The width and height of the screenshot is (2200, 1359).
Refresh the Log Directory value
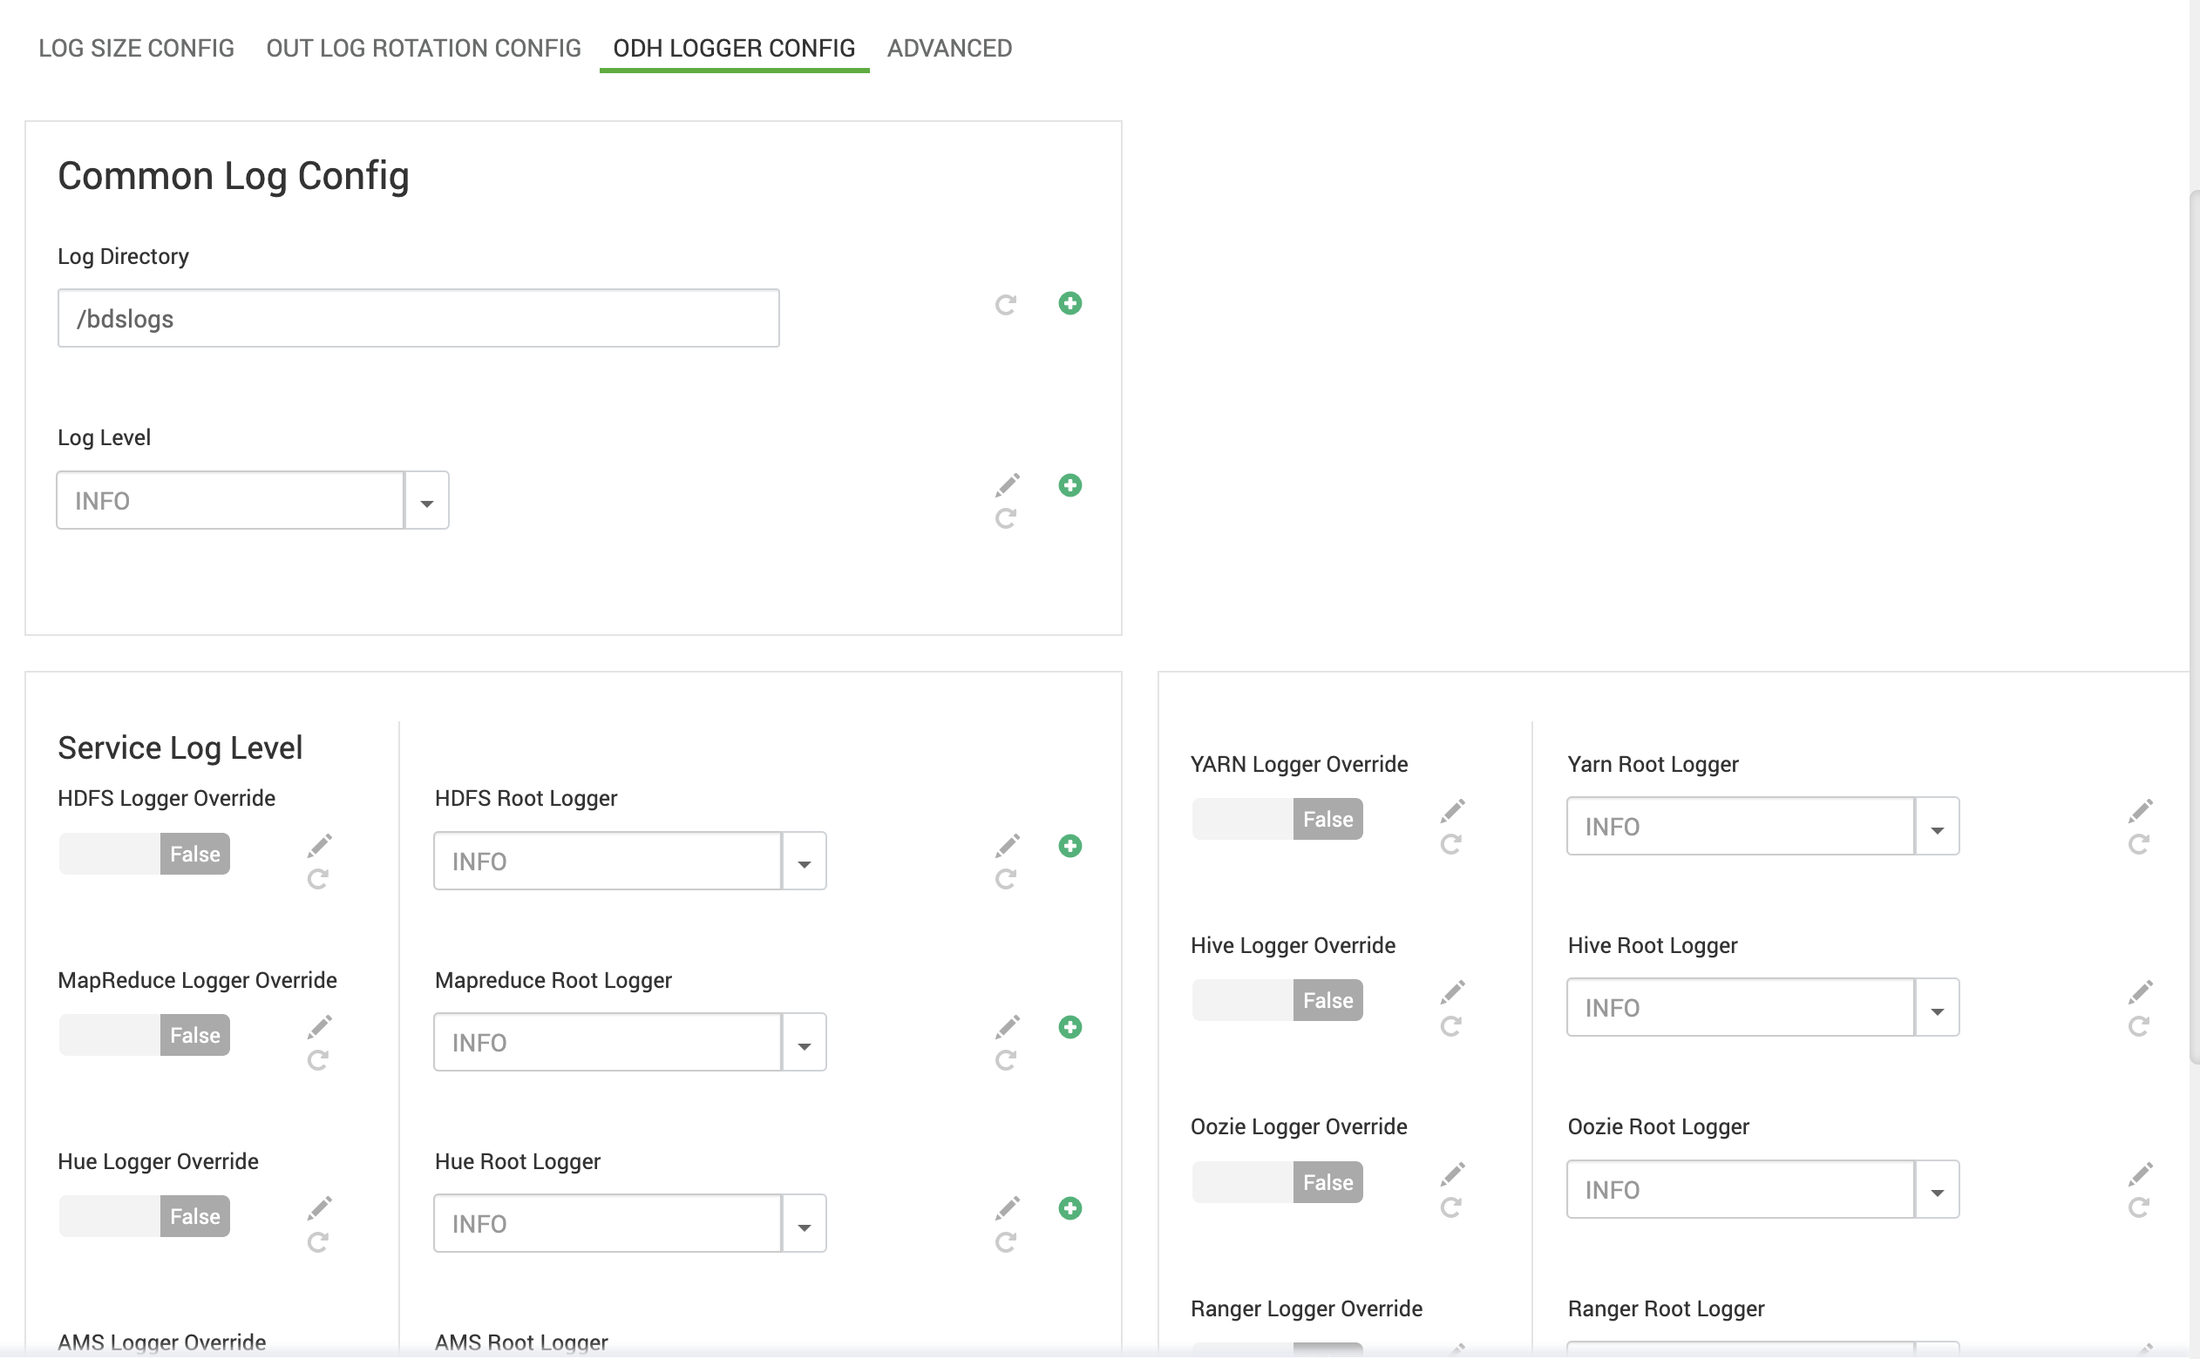point(1006,305)
